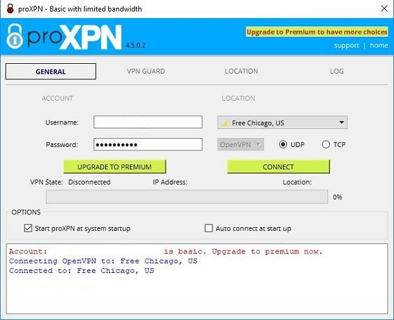Click the Account is basic log message
This screenshot has width=394, height=320.
point(166,251)
